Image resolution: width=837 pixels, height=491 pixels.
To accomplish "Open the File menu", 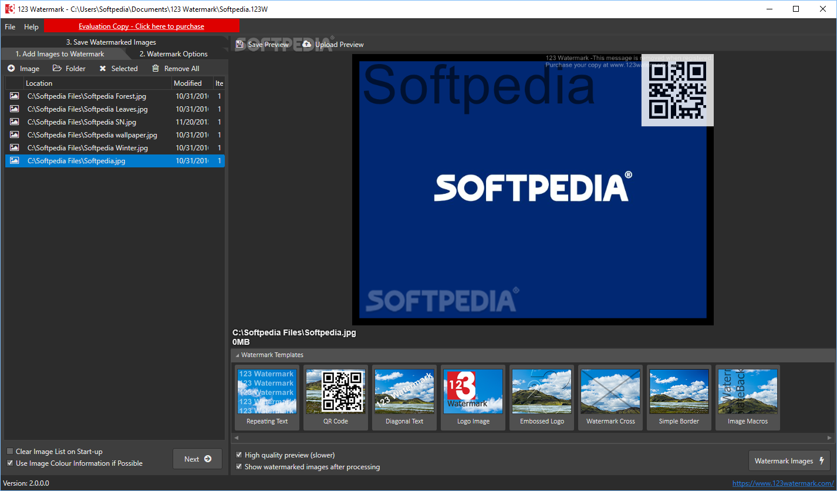I will pos(10,27).
